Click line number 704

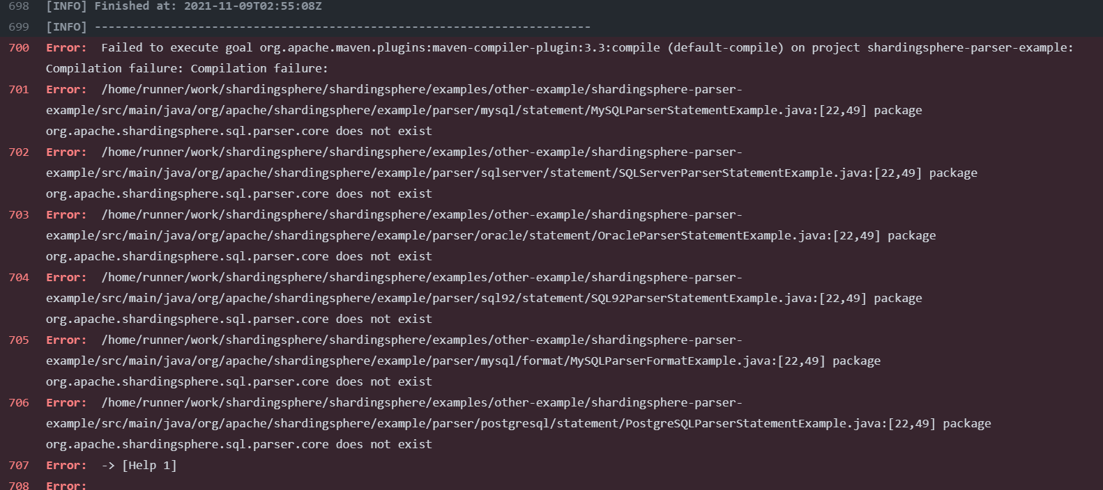(19, 278)
